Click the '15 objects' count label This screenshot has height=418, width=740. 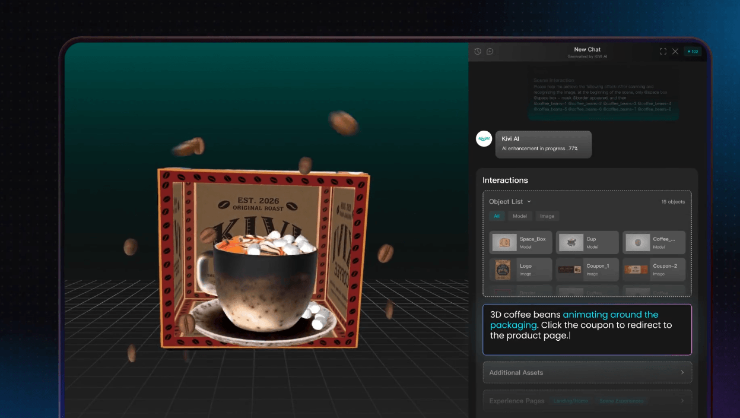coord(673,202)
